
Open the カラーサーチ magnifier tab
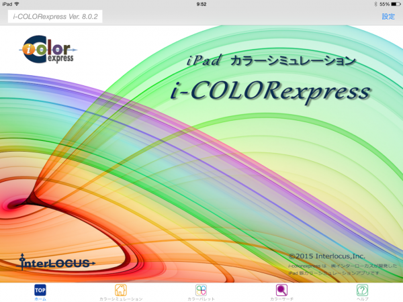pyautogui.click(x=281, y=292)
